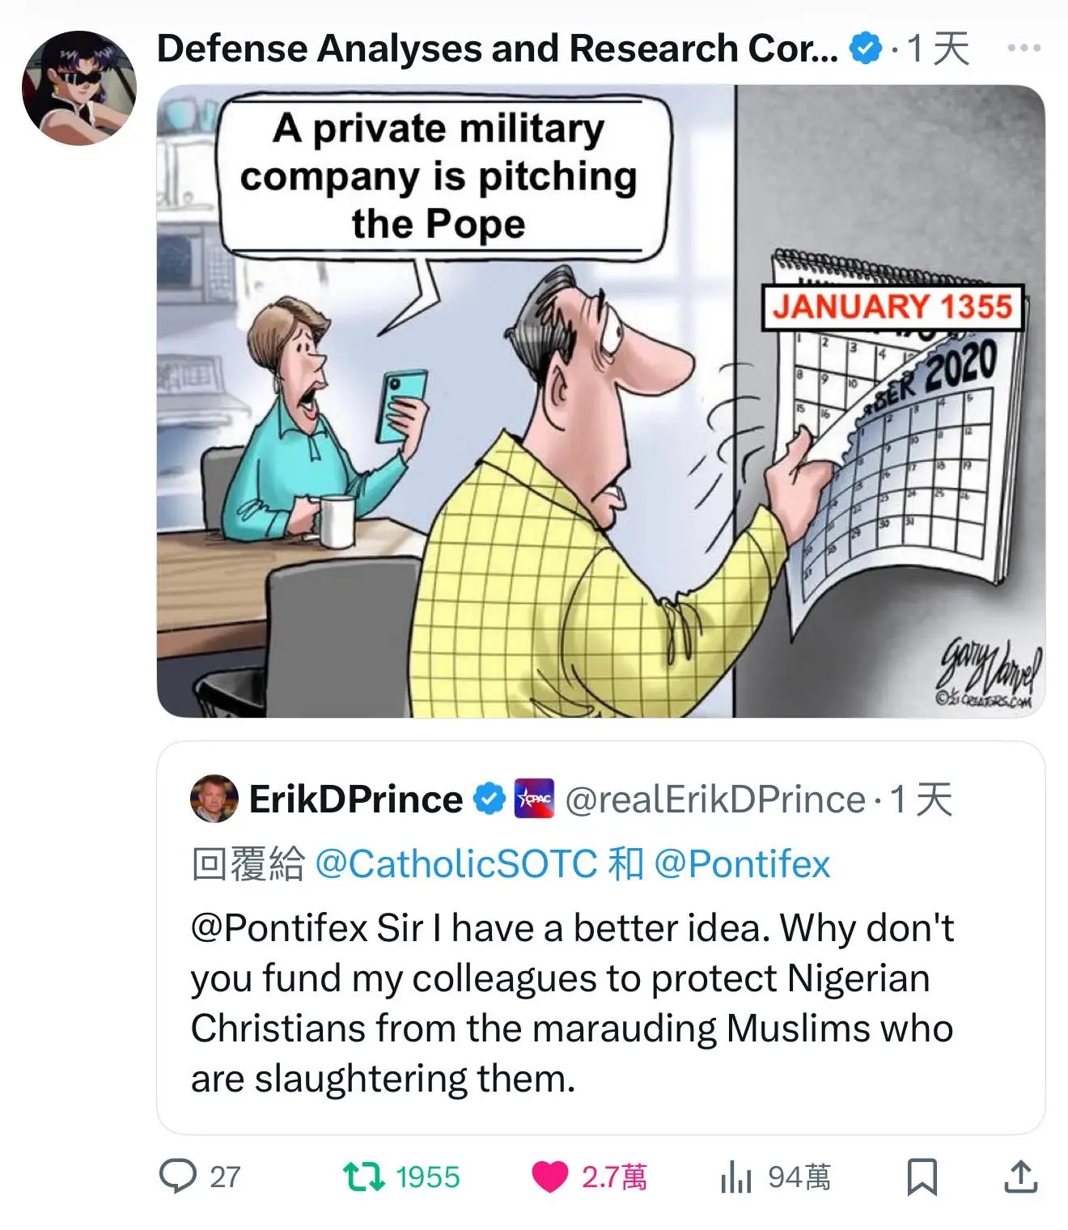The image size is (1068, 1230).
Task: Click the blue verified badge of poster
Action: (865, 49)
